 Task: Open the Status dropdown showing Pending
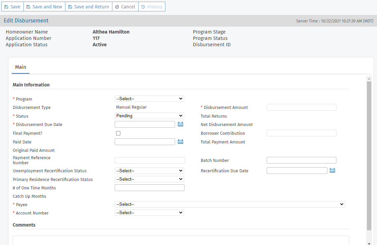pos(149,116)
